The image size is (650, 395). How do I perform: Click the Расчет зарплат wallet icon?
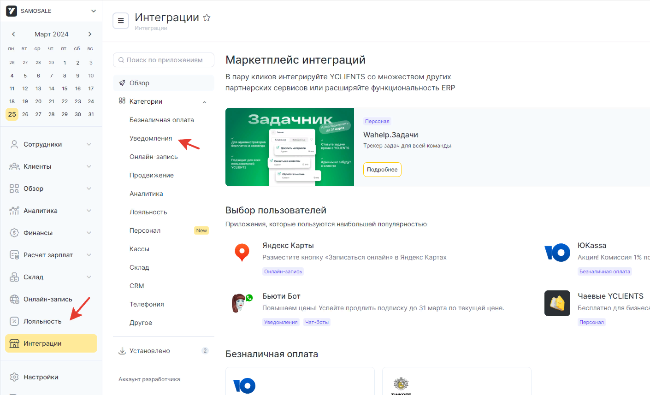click(14, 255)
